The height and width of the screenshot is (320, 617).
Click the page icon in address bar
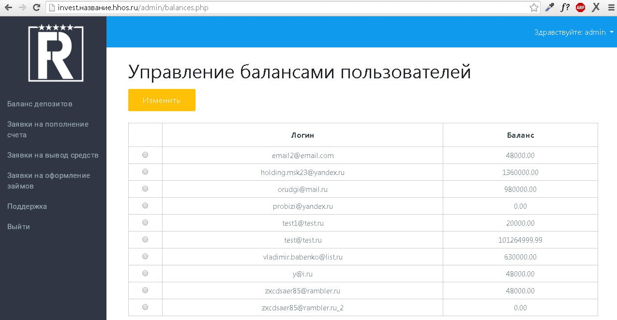52,7
